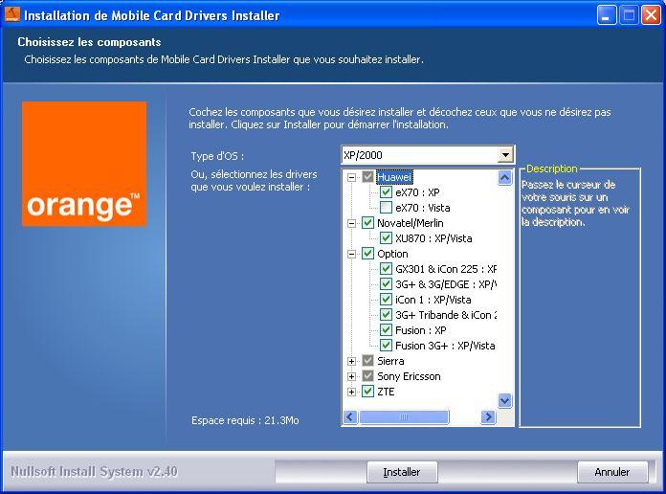Screen dimensions: 666x494
Task: Expand the Sony Ericsson tree node
Action: [351, 376]
